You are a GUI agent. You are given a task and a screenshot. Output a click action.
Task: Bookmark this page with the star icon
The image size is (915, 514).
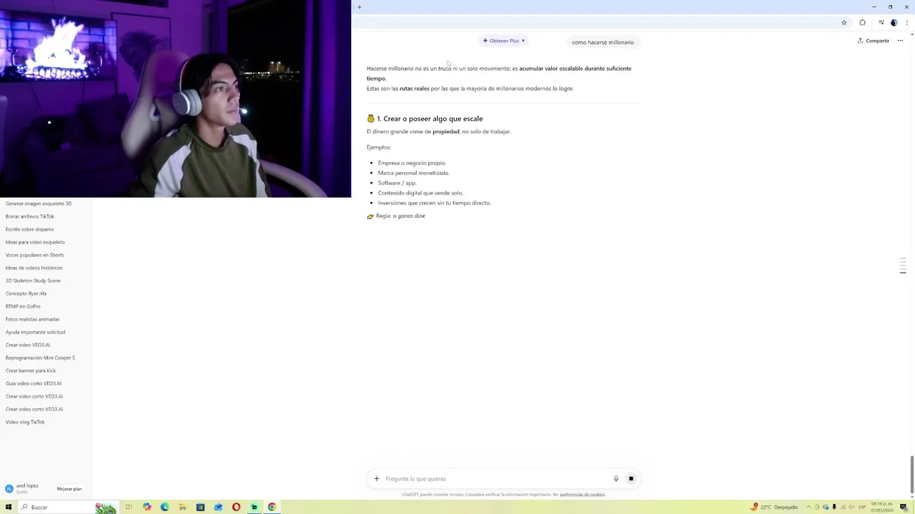844,23
